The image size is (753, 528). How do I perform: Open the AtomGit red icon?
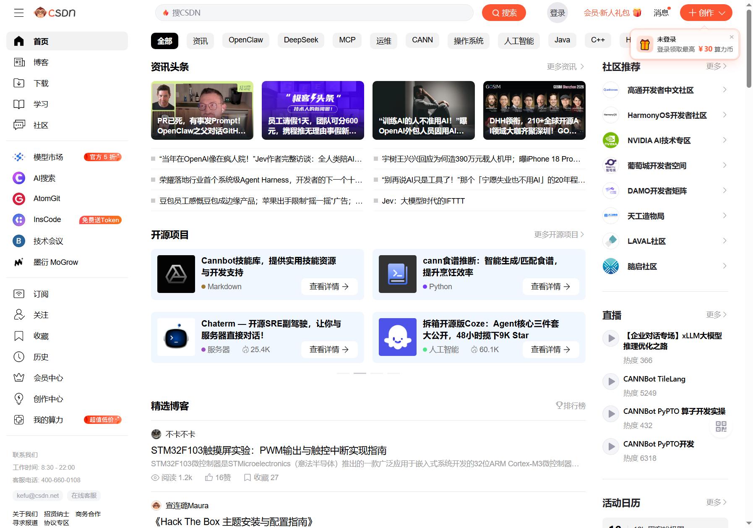click(x=19, y=199)
